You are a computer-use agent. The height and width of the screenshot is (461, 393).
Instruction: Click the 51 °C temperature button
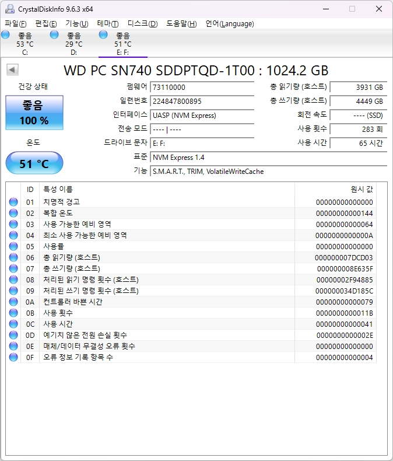point(34,163)
